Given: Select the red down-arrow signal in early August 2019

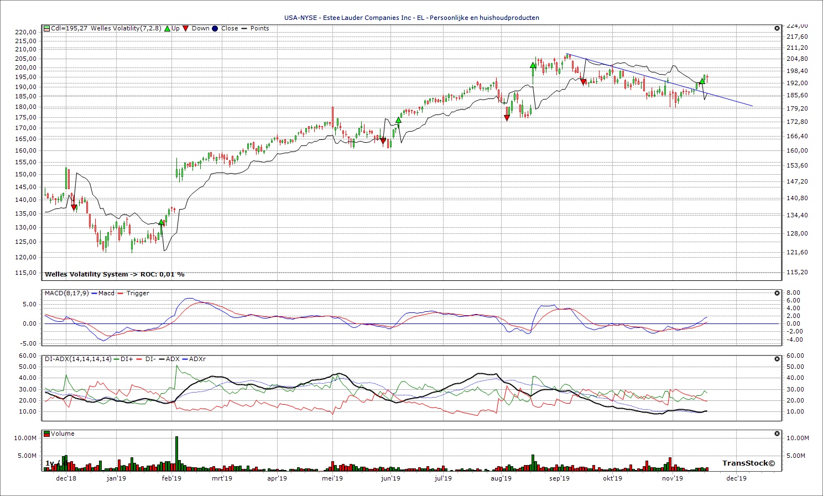Looking at the screenshot, I should (x=507, y=118).
